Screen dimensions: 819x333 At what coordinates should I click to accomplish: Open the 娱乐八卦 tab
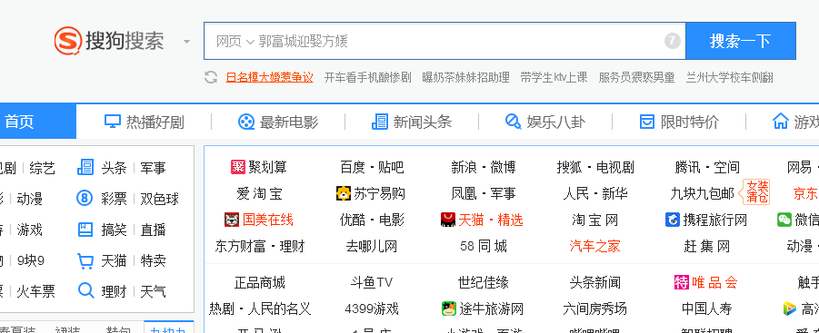pyautogui.click(x=545, y=122)
